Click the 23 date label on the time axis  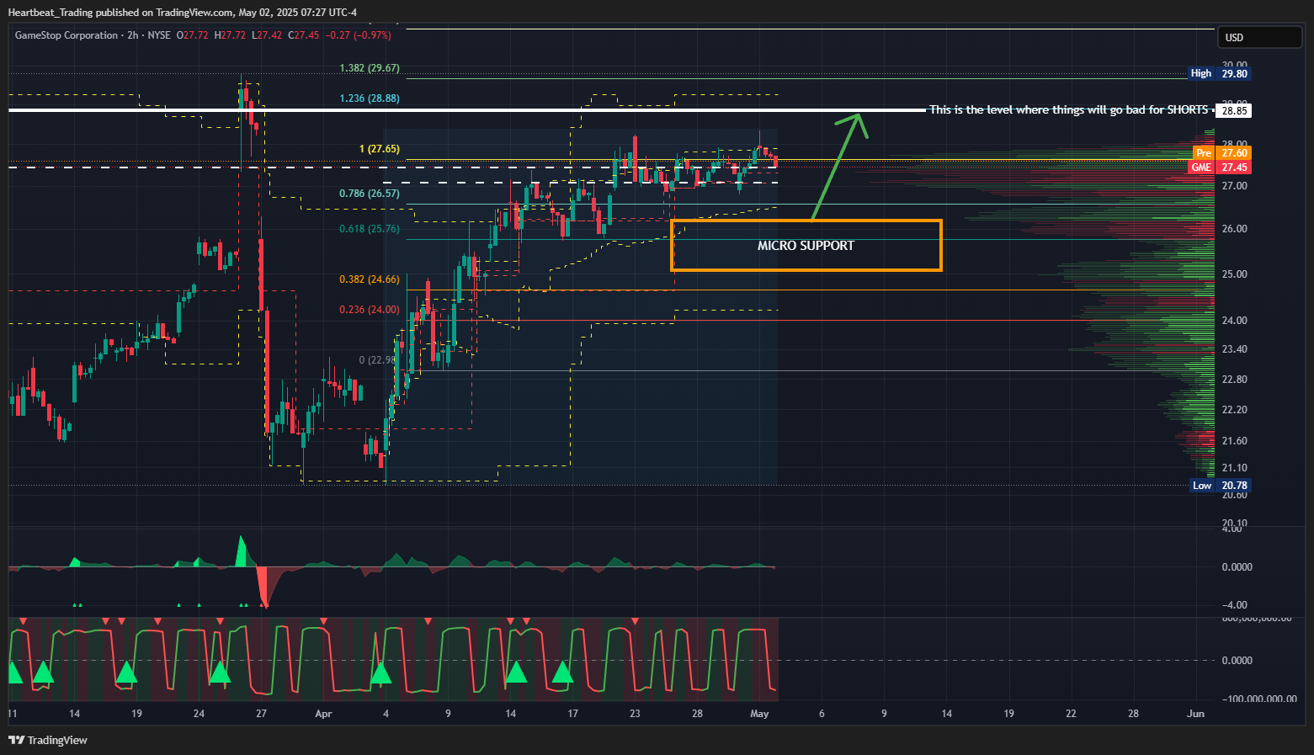pyautogui.click(x=635, y=714)
